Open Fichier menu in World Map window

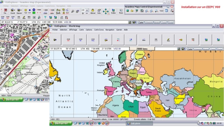55,30
